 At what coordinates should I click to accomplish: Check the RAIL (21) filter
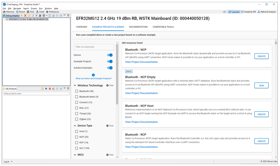(77, 108)
